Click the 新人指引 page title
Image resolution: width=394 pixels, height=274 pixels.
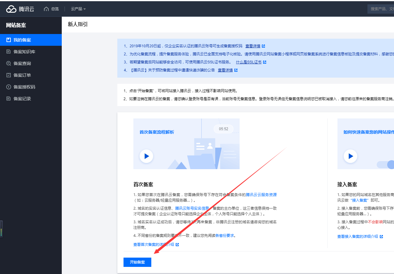click(x=78, y=24)
